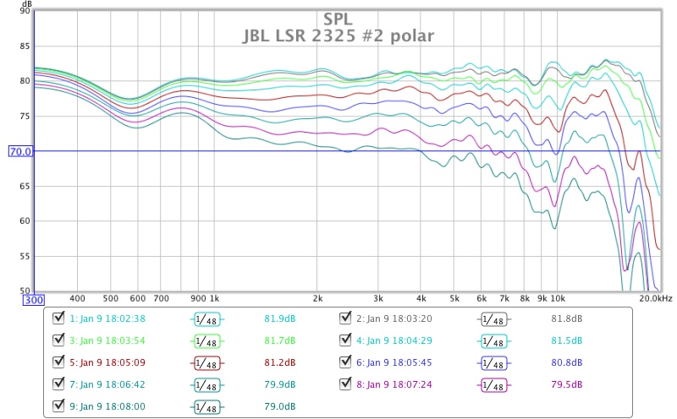Screen dimensions: 677x419
Task: Hide measurement 8 Jan 9 18:07:24
Action: [345, 384]
